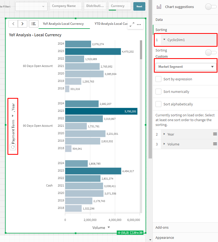This screenshot has width=218, height=242.
Task: Open the chart's three-dot options menu
Action: [139, 25]
